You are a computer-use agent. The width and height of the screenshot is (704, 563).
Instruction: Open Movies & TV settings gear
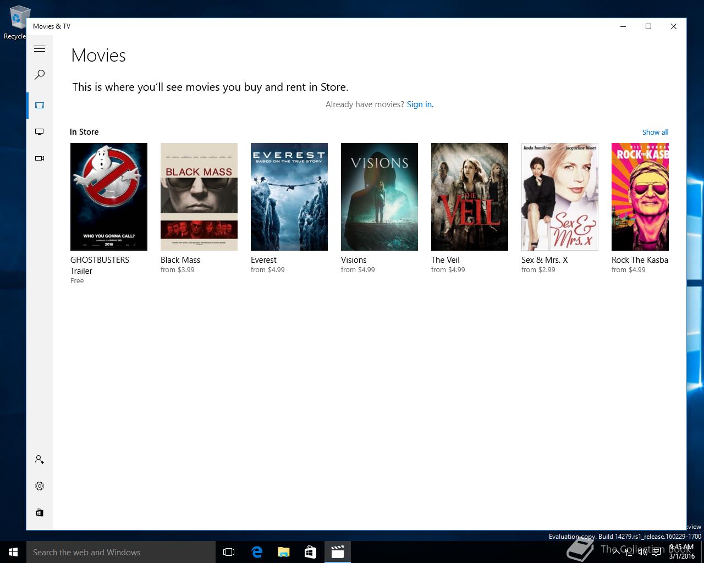coord(40,486)
